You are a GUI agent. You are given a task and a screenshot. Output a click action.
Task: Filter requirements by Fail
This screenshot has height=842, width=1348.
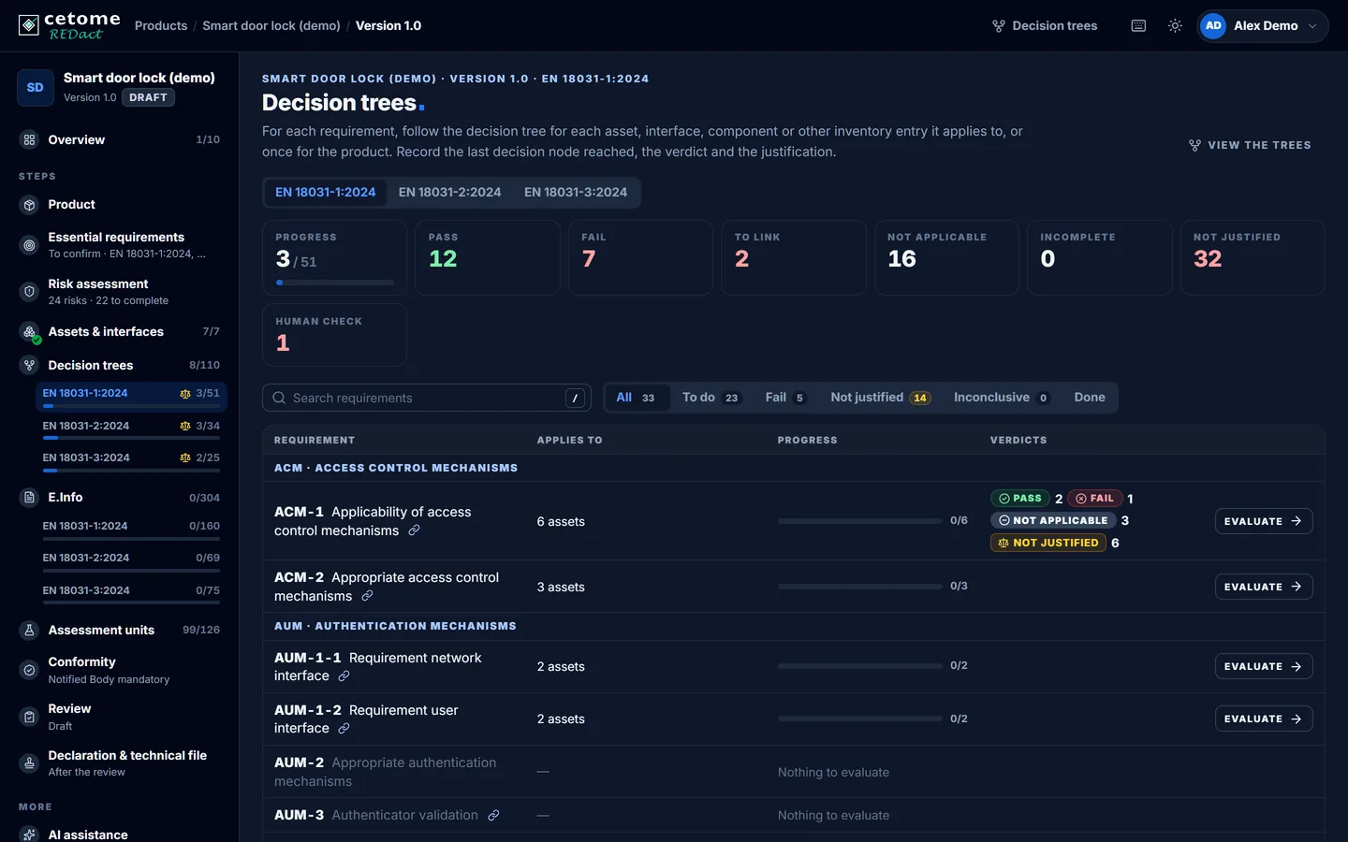click(x=784, y=398)
